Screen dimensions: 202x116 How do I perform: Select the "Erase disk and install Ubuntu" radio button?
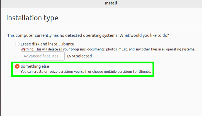click(17, 44)
